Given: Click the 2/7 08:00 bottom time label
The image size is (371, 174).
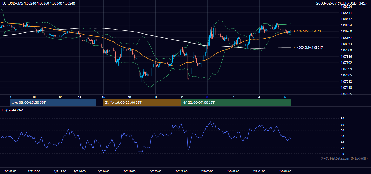Looking at the screenshot, I should coord(10,171).
